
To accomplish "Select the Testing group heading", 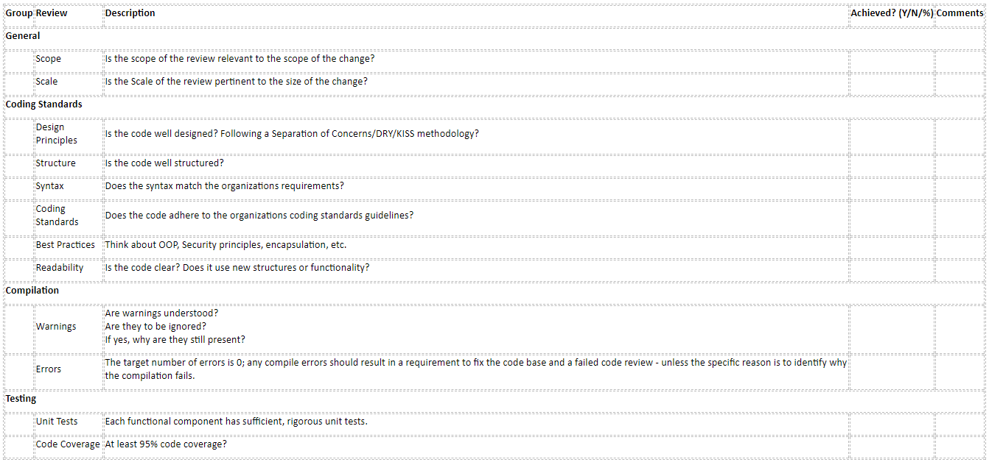I will (x=21, y=399).
